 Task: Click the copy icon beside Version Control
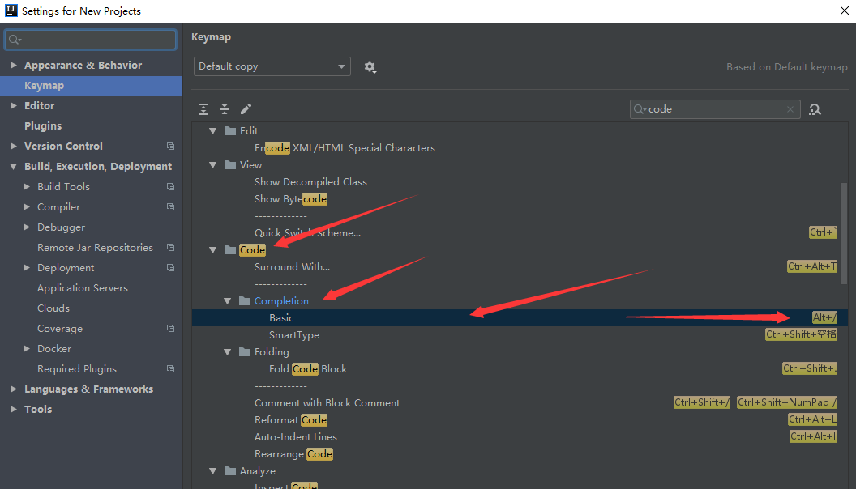coord(170,146)
